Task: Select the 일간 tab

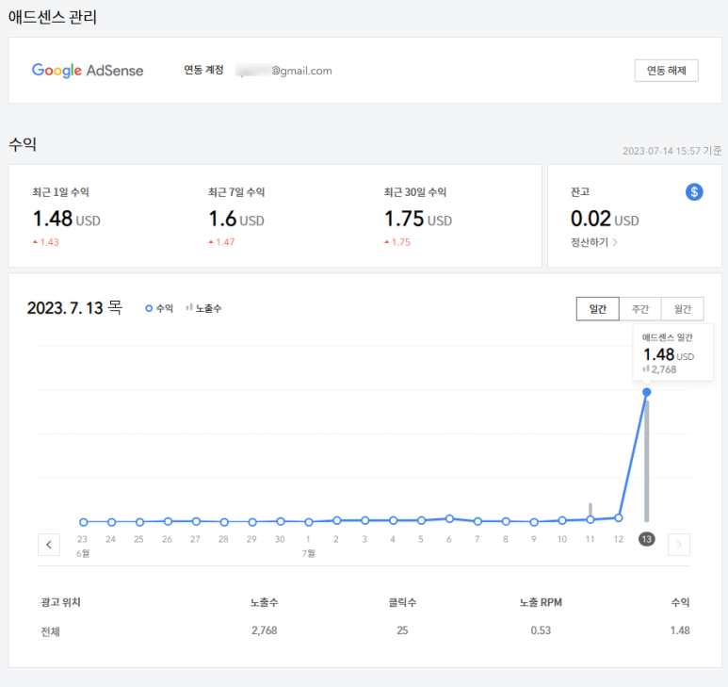Action: (597, 309)
